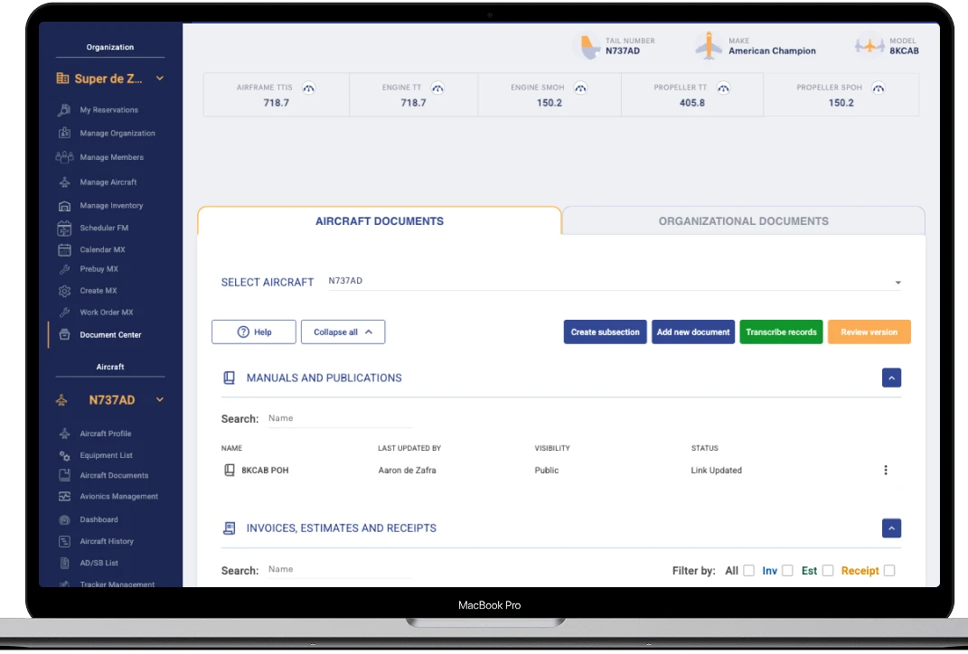Click the Manuals and Publications book icon
This screenshot has height=654, width=968.
pyautogui.click(x=229, y=378)
